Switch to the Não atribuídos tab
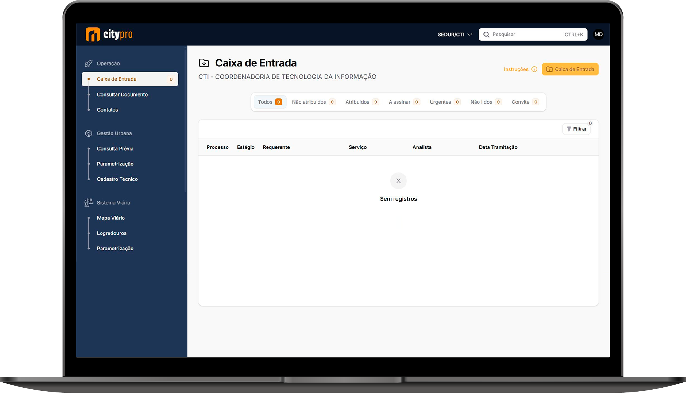686x393 pixels. pyautogui.click(x=314, y=102)
